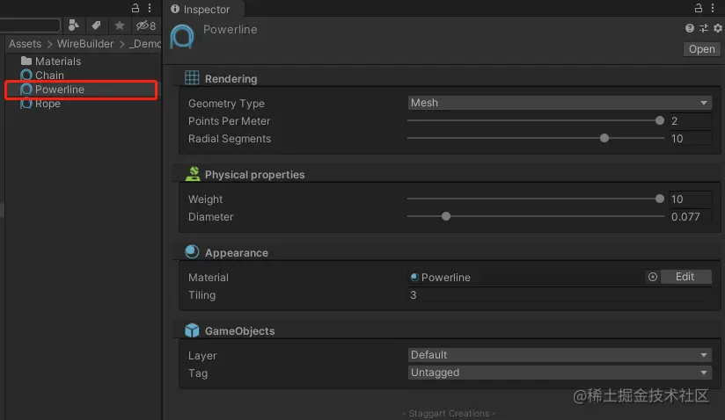The width and height of the screenshot is (725, 420).
Task: Open the Inspector help reference icon
Action: pyautogui.click(x=690, y=29)
